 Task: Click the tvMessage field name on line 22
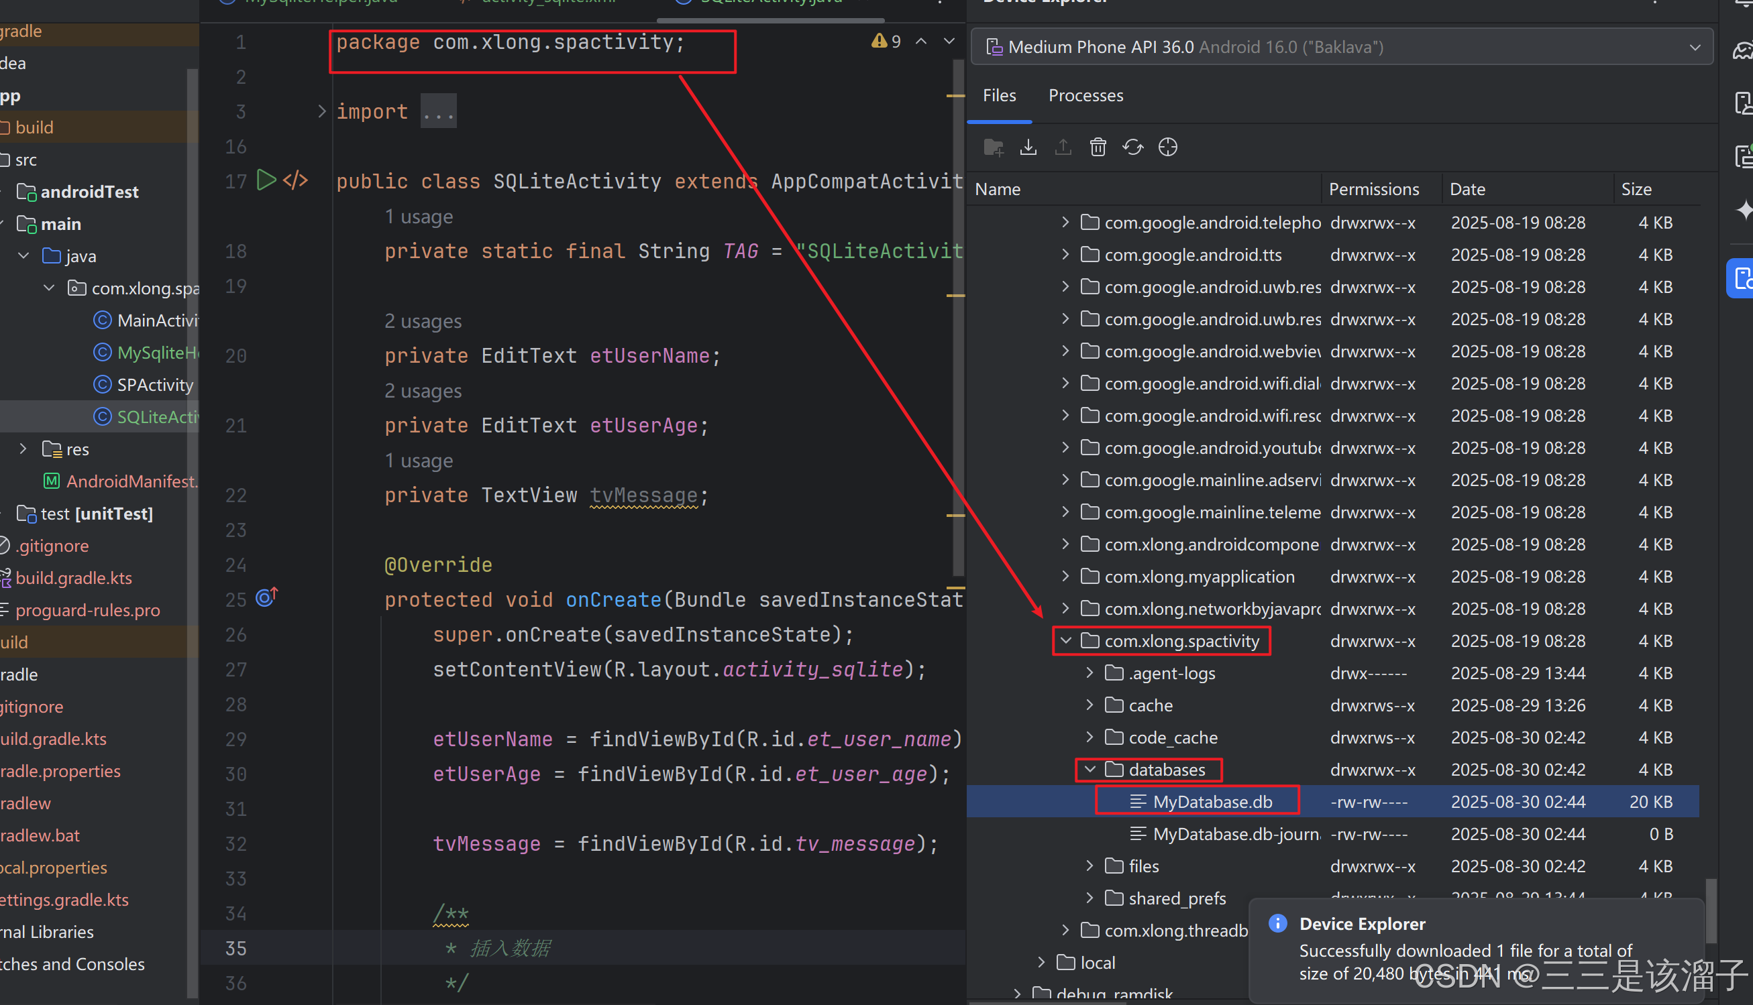[x=643, y=495]
